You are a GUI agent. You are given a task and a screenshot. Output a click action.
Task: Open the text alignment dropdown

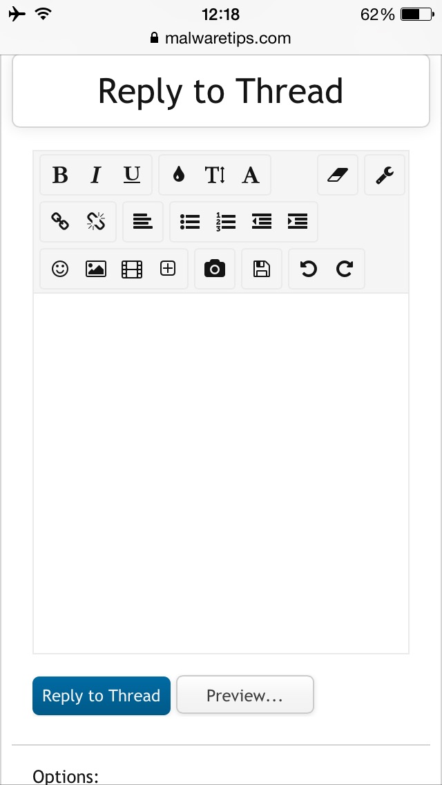click(143, 221)
